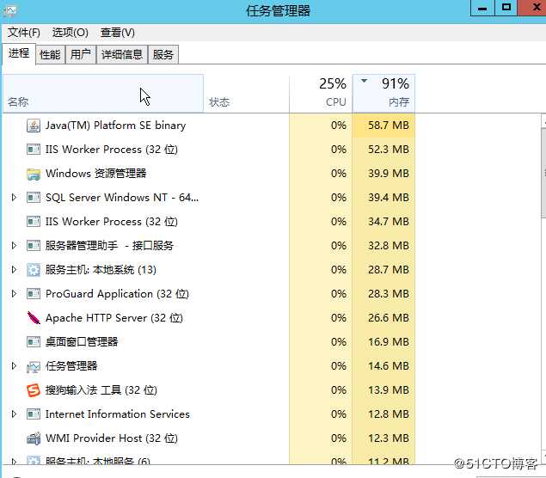The image size is (546, 478).
Task: Sort by the 状态 column header
Action: [x=246, y=94]
